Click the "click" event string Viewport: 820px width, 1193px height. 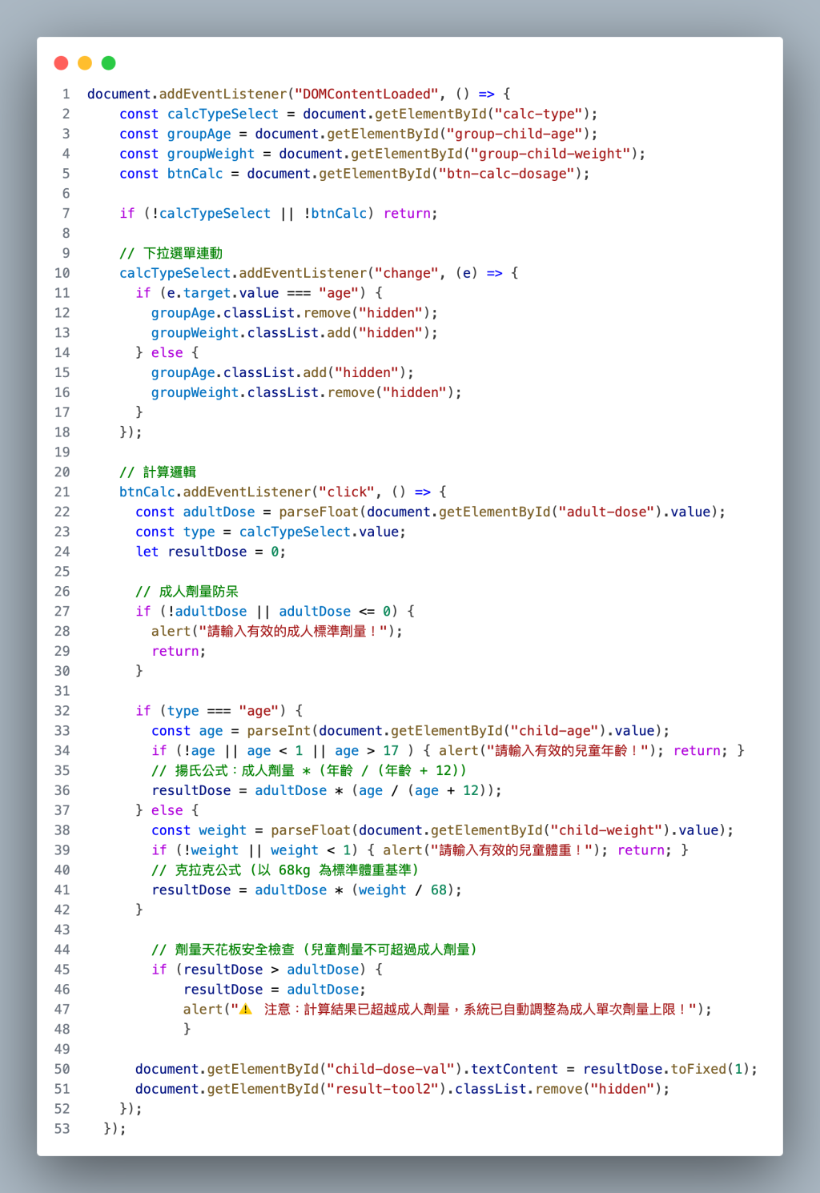point(347,492)
